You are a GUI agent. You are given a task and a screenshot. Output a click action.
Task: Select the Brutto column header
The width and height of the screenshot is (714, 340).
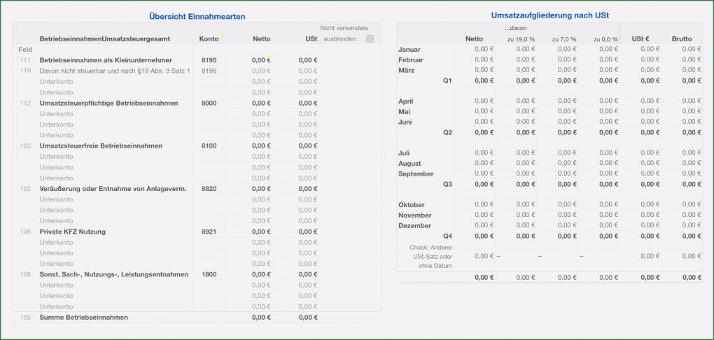[x=682, y=39]
